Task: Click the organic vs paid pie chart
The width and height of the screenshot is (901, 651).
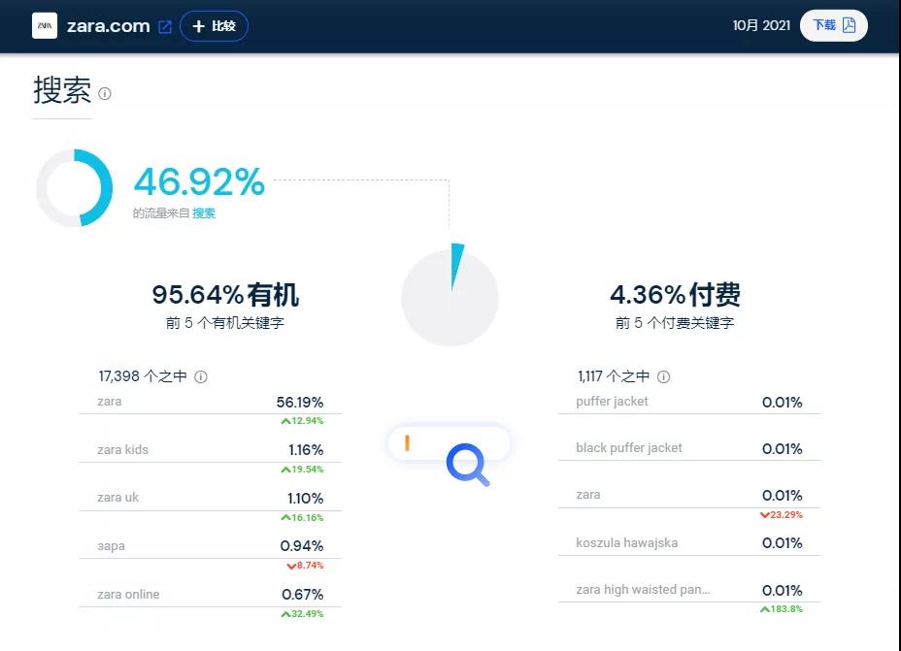Action: 450,298
